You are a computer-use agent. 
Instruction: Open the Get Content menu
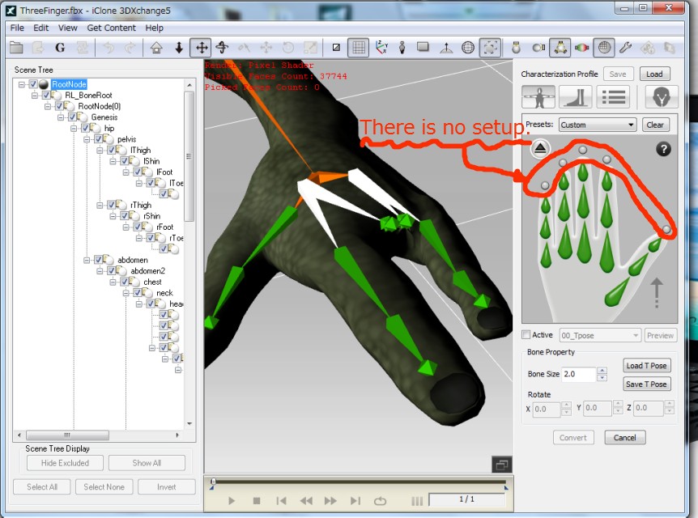click(x=111, y=28)
